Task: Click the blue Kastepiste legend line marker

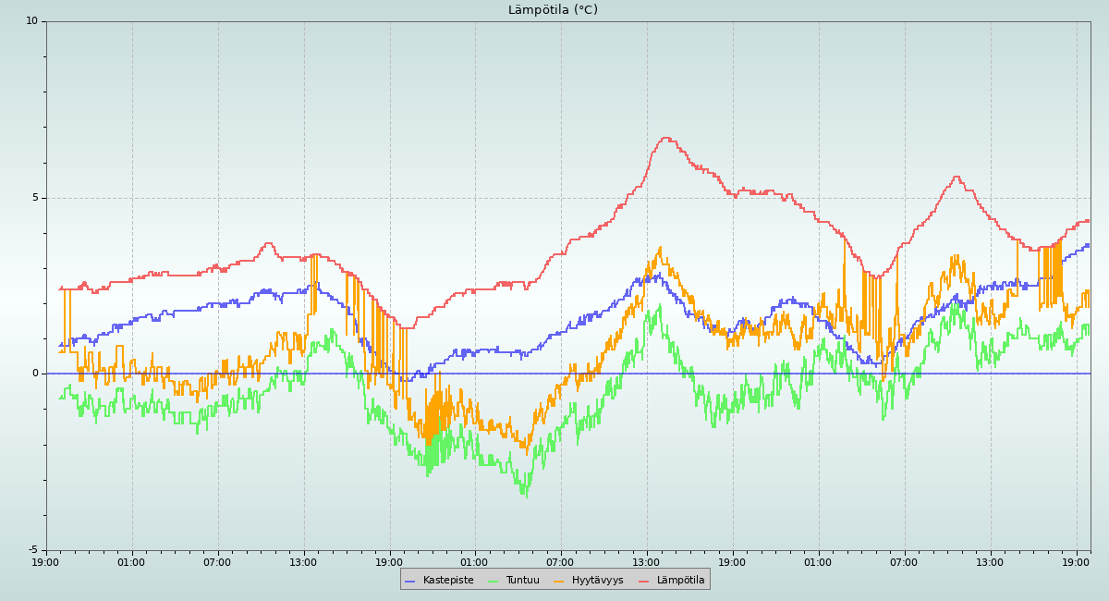Action: pos(410,581)
